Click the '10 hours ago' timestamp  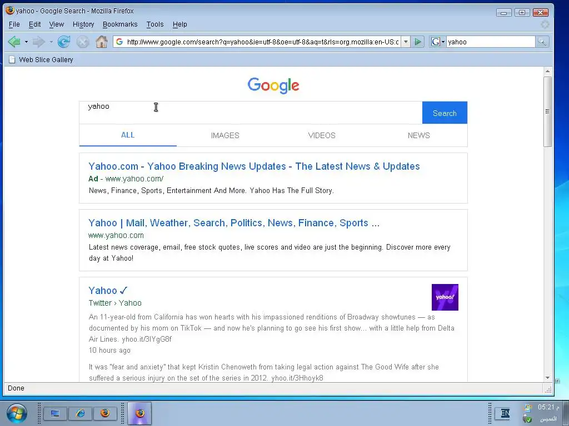109,351
